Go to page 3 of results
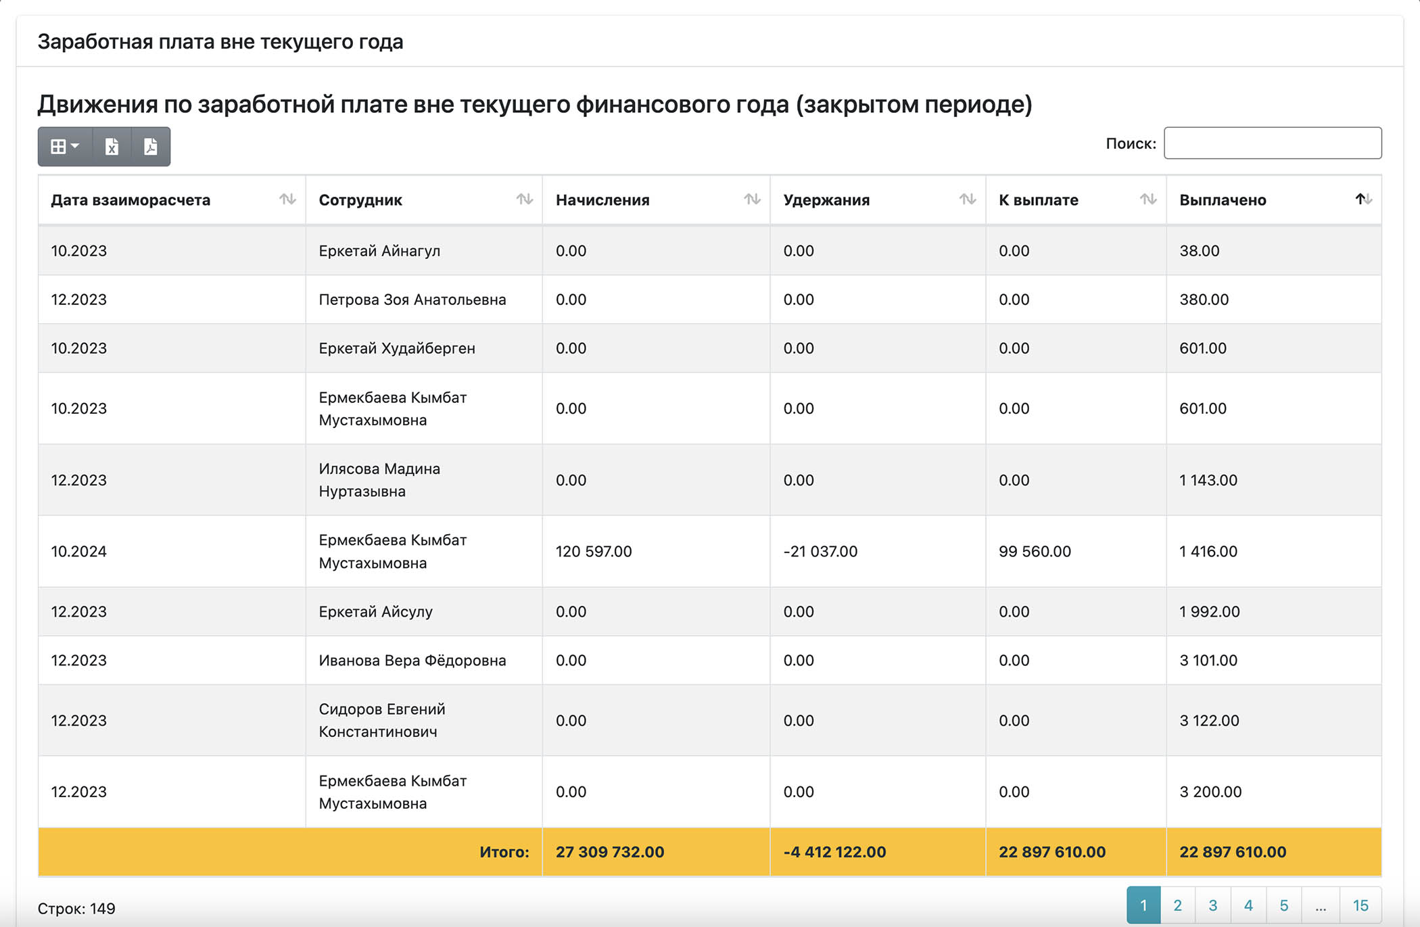Screen dimensions: 1420x927 pyautogui.click(x=1213, y=905)
